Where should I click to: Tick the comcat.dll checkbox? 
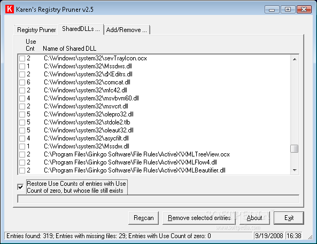click(x=22, y=82)
